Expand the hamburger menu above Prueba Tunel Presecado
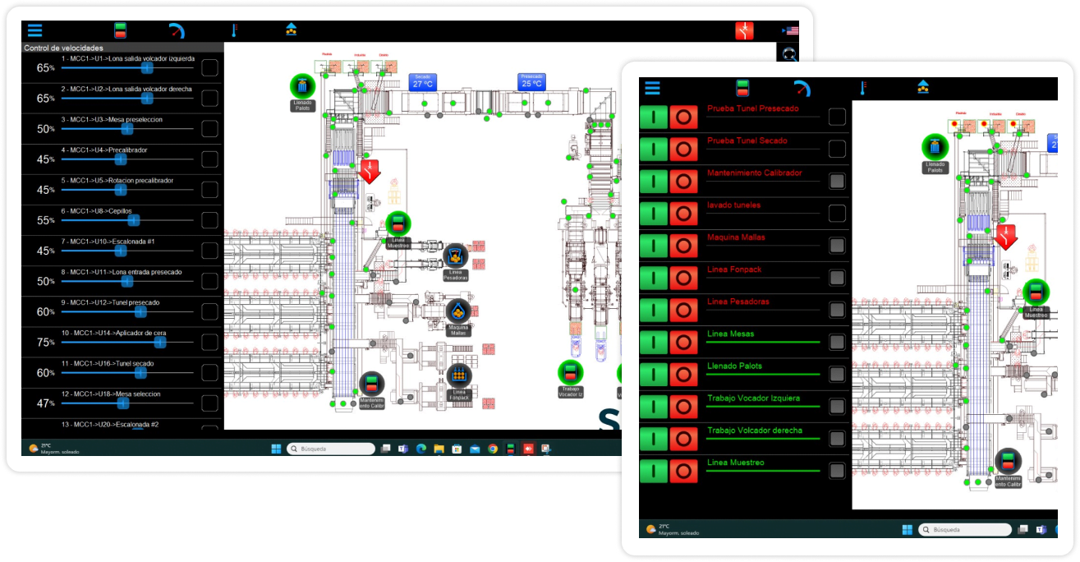This screenshot has width=1080, height=562. click(x=652, y=89)
